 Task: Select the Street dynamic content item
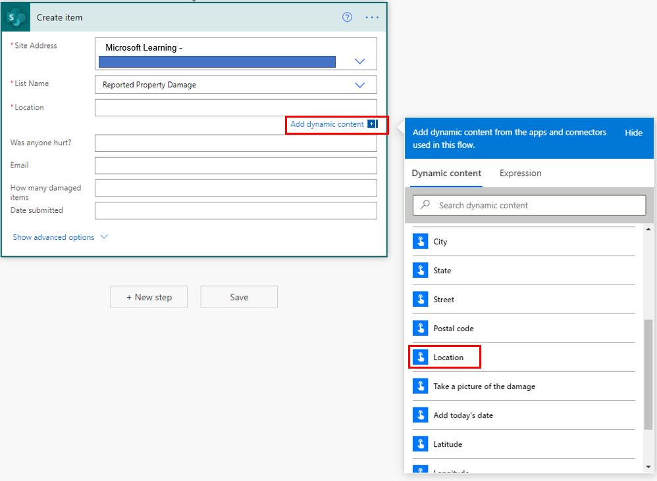(x=524, y=299)
